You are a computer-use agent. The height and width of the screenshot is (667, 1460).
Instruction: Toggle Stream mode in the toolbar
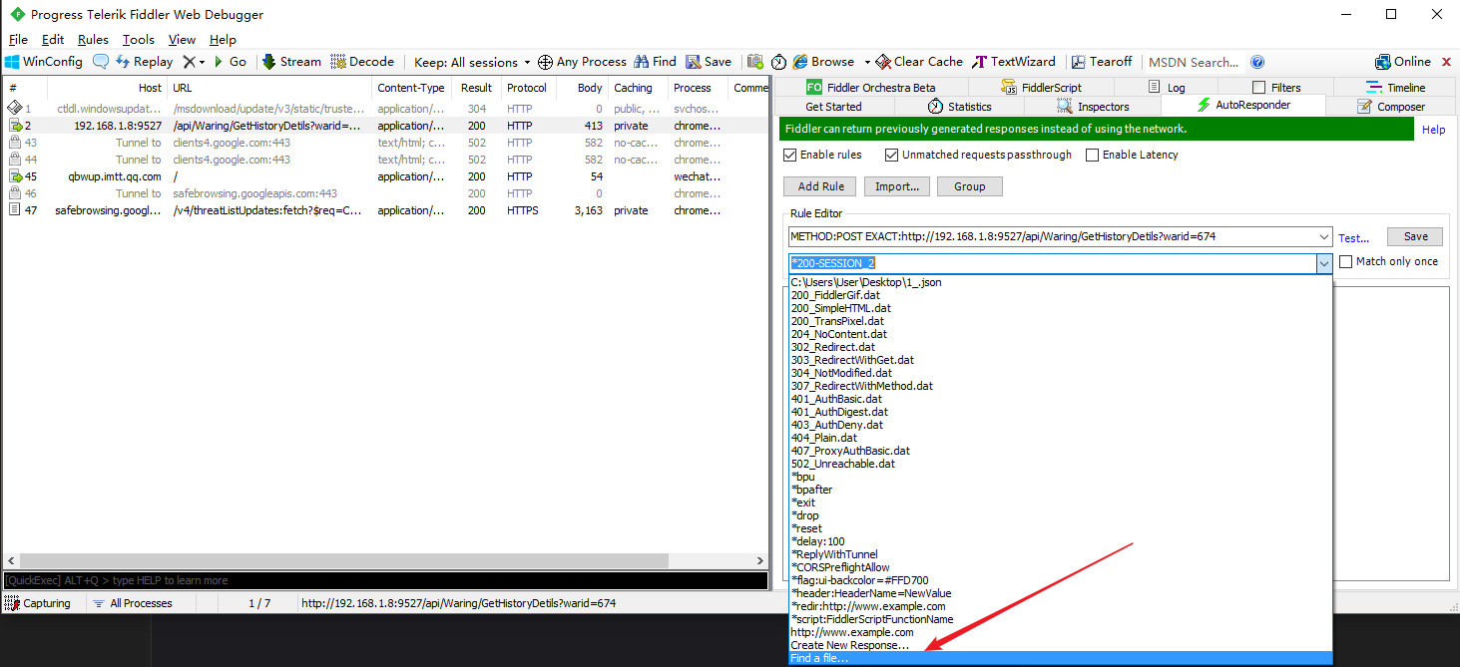click(291, 62)
